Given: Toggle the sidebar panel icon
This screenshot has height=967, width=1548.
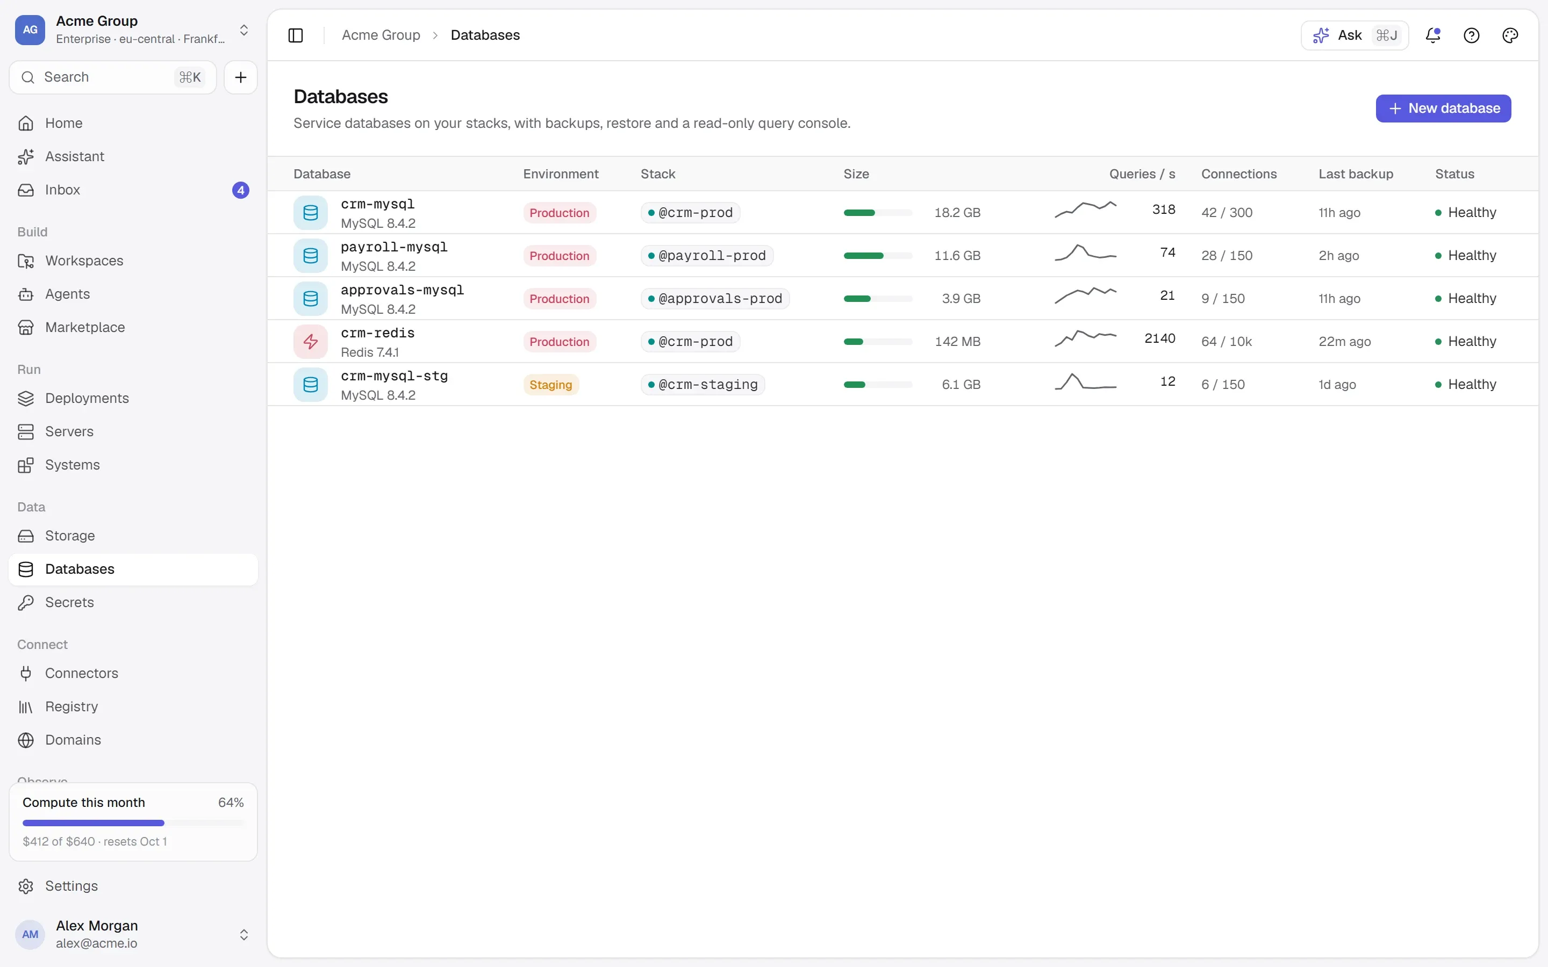Looking at the screenshot, I should [x=296, y=35].
